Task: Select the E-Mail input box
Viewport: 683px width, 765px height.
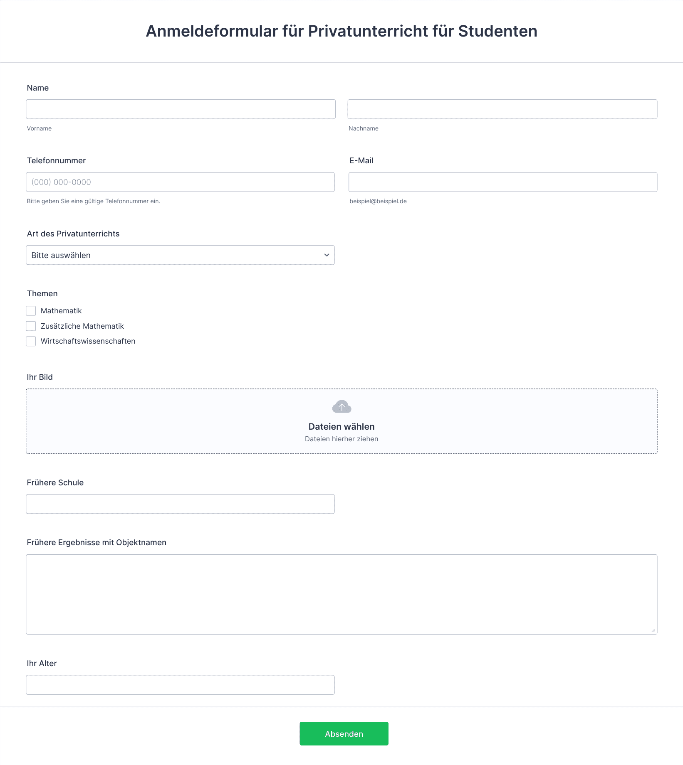Action: [502, 182]
